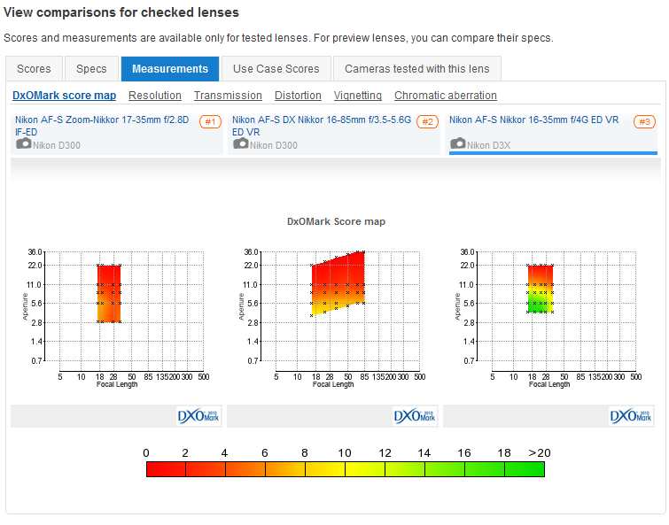Click camera icon under 16-85mm lens

(240, 143)
